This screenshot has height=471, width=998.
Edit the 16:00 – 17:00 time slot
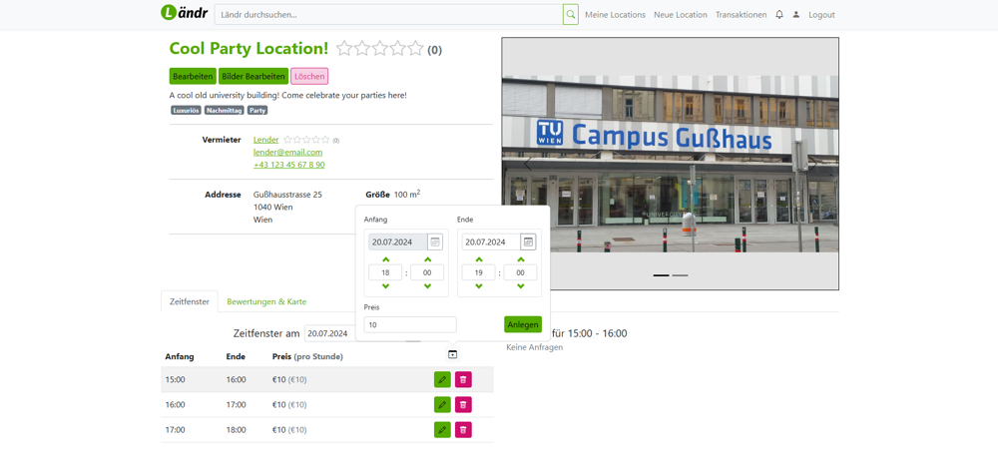click(442, 405)
